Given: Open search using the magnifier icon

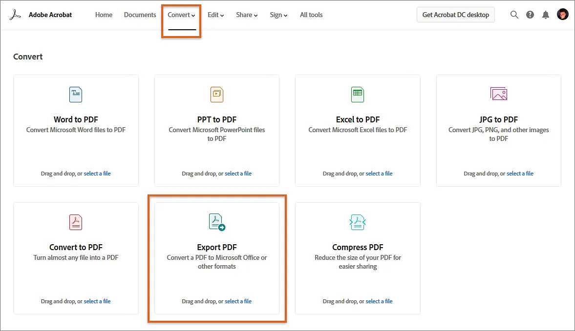Looking at the screenshot, I should click(514, 15).
